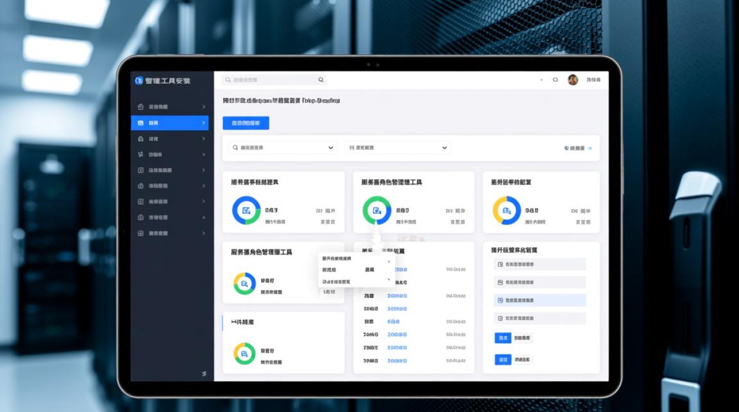Click the yellow-blue donut icon in top-right summary card

[506, 210]
